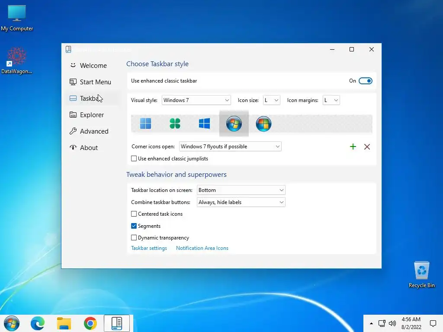This screenshot has height=332, width=443.
Task: Click the settings app button on taskbar
Action: (117, 323)
